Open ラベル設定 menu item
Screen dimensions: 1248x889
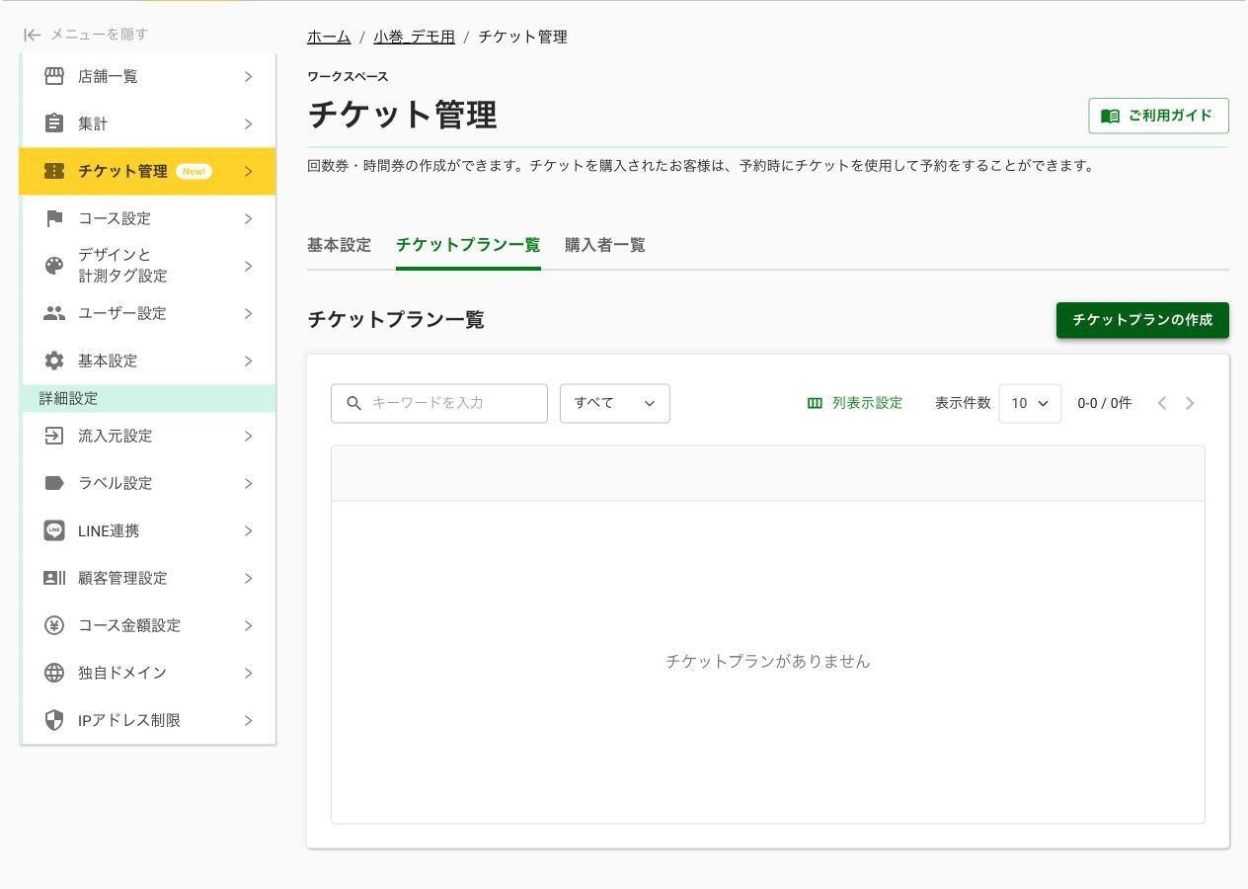(148, 483)
